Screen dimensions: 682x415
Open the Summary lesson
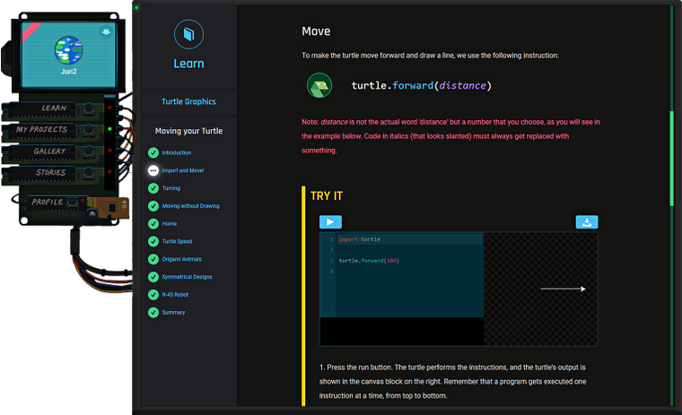tap(173, 313)
